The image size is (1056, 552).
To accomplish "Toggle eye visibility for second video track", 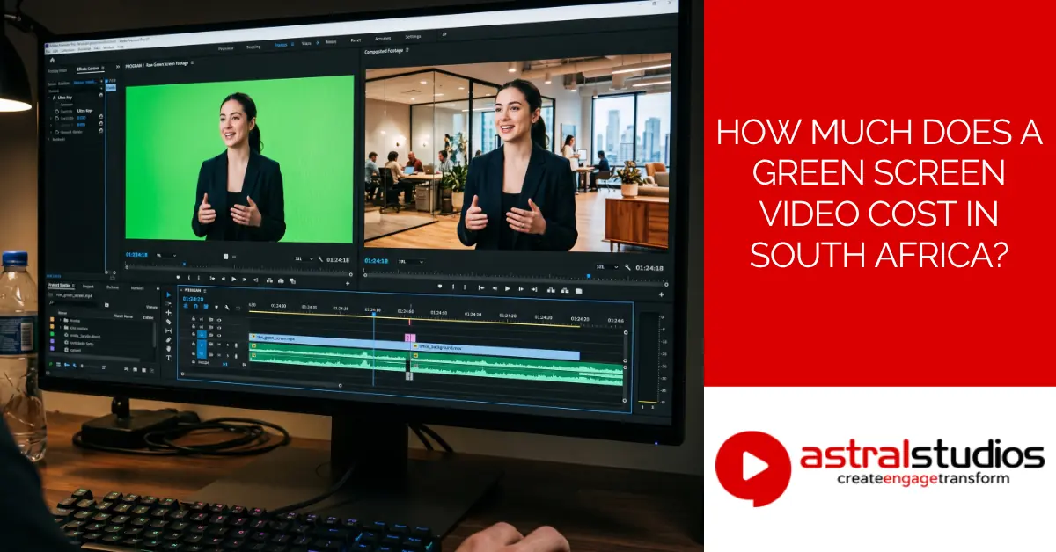I will (x=219, y=327).
